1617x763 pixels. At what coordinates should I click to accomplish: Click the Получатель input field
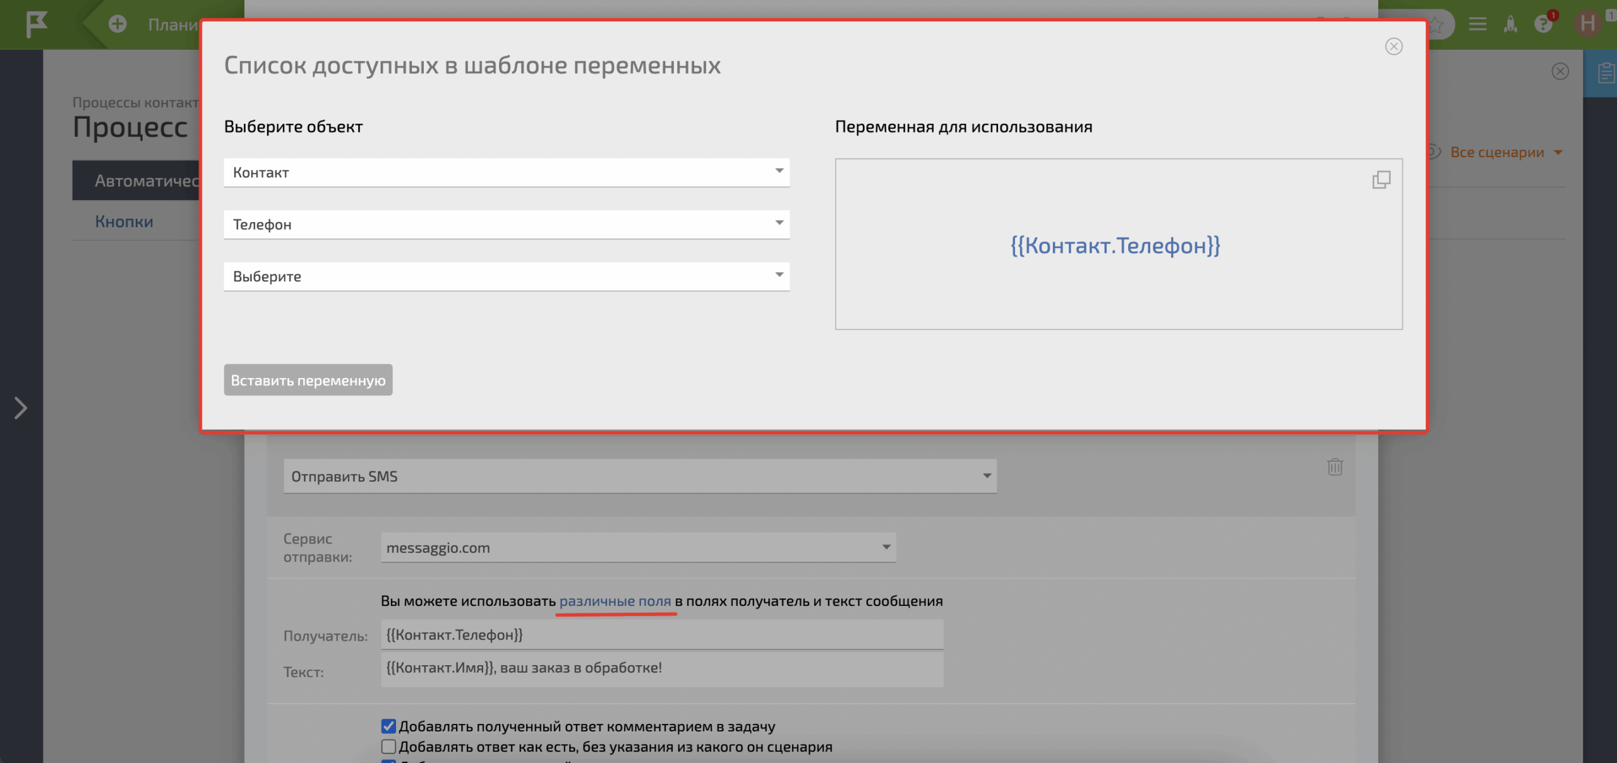pos(661,635)
